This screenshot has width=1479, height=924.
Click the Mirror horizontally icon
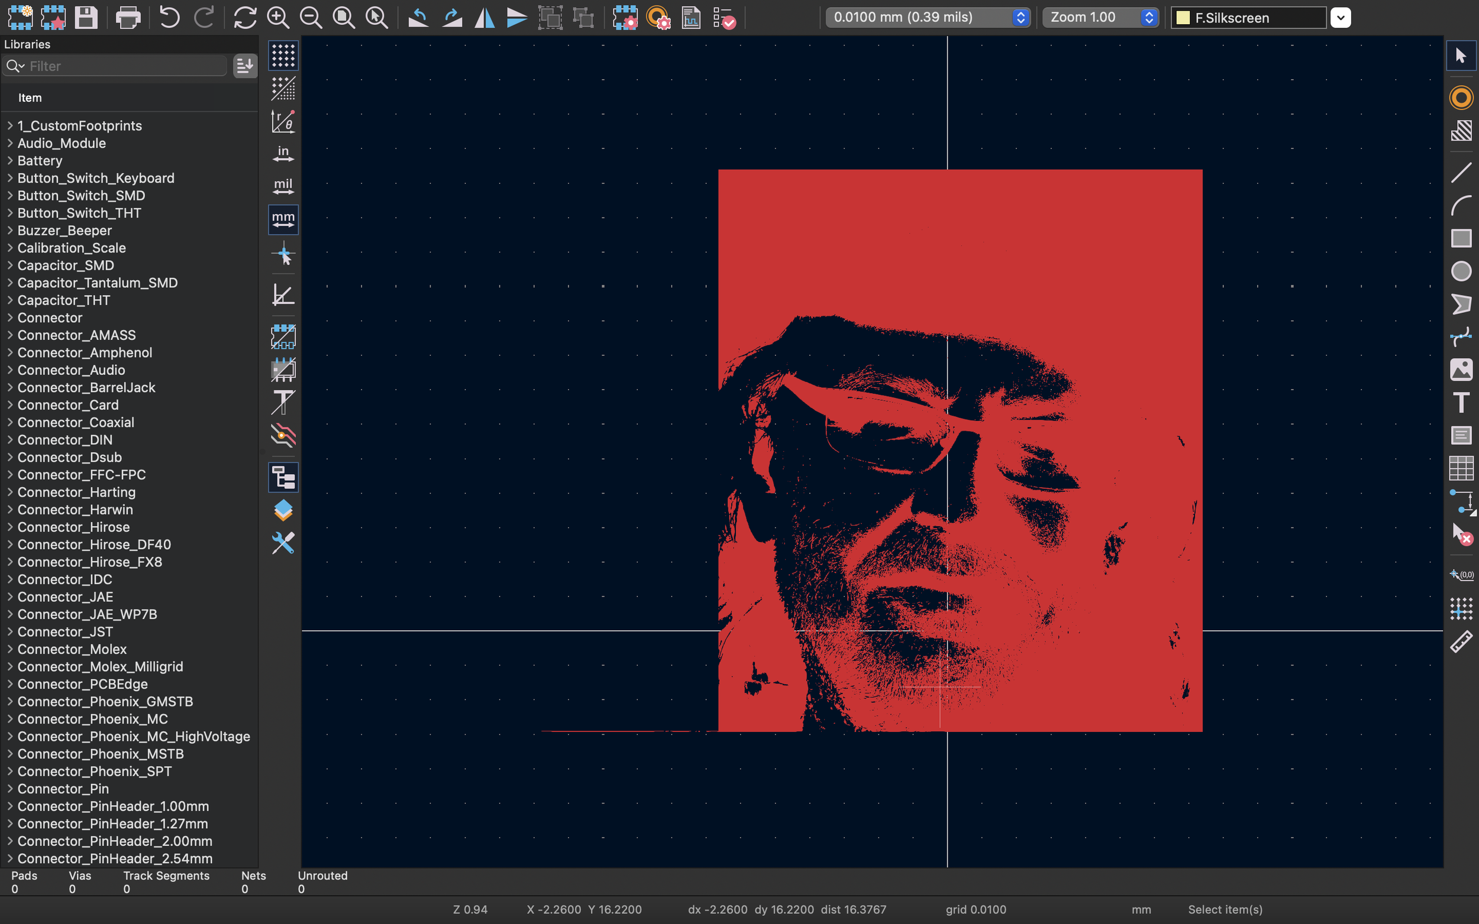(x=485, y=18)
